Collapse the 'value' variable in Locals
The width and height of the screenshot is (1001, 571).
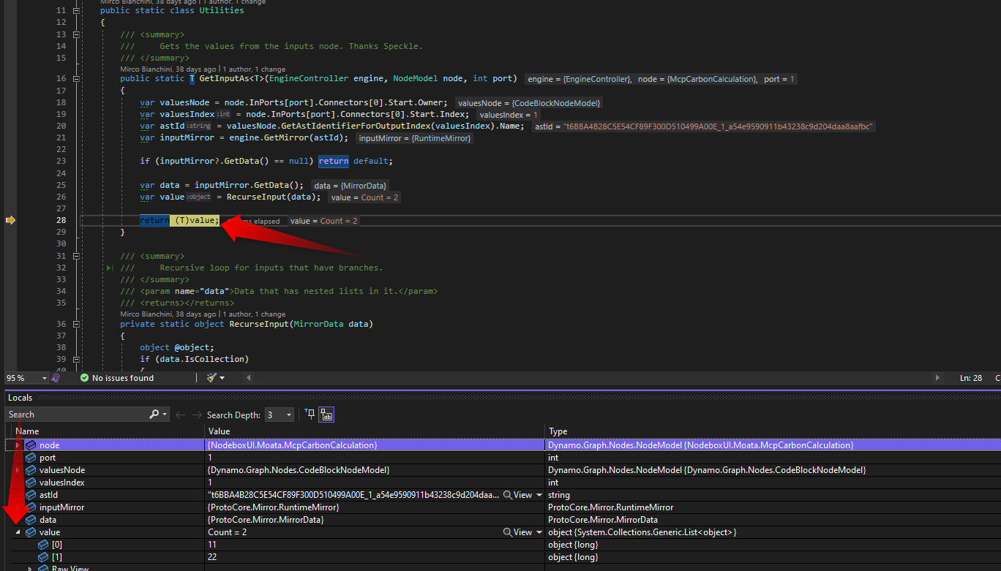[x=18, y=532]
